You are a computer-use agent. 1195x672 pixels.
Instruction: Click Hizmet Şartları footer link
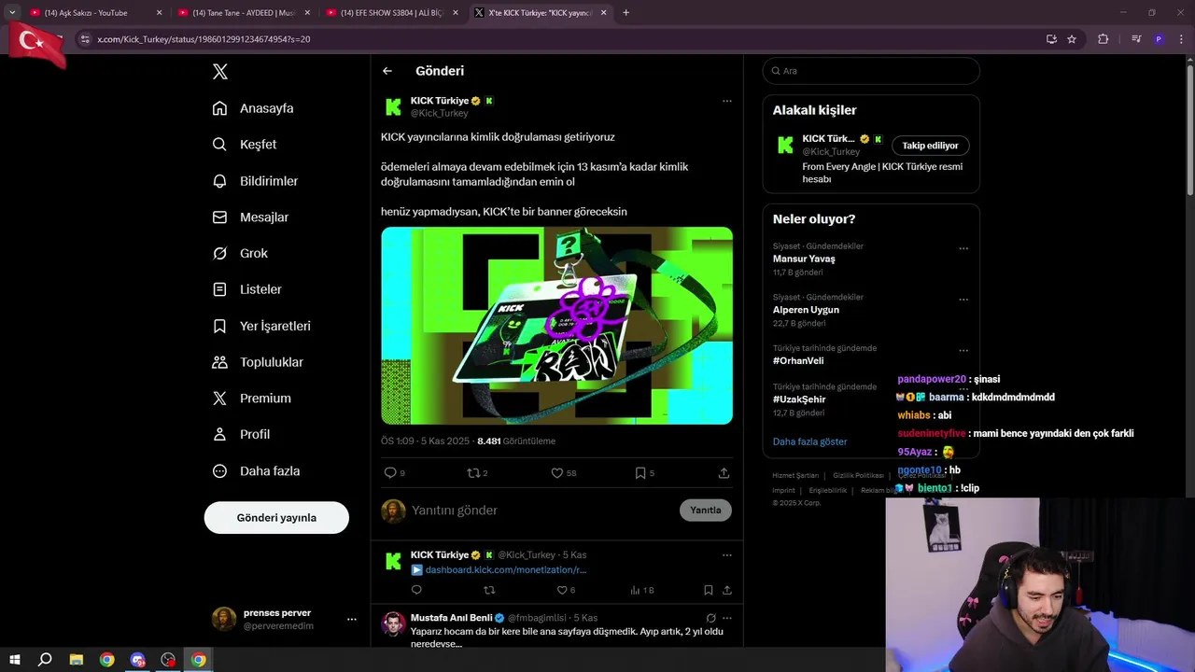(x=795, y=476)
